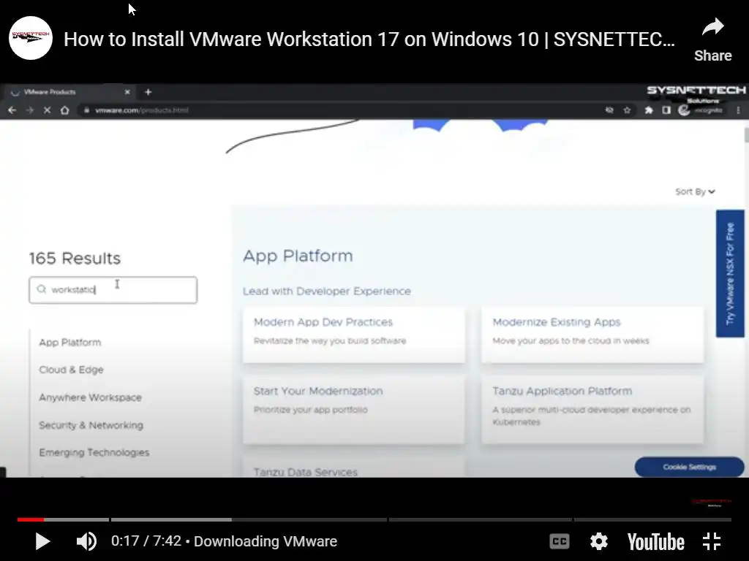Image resolution: width=749 pixels, height=561 pixels.
Task: Mute the video volume
Action: [86, 541]
